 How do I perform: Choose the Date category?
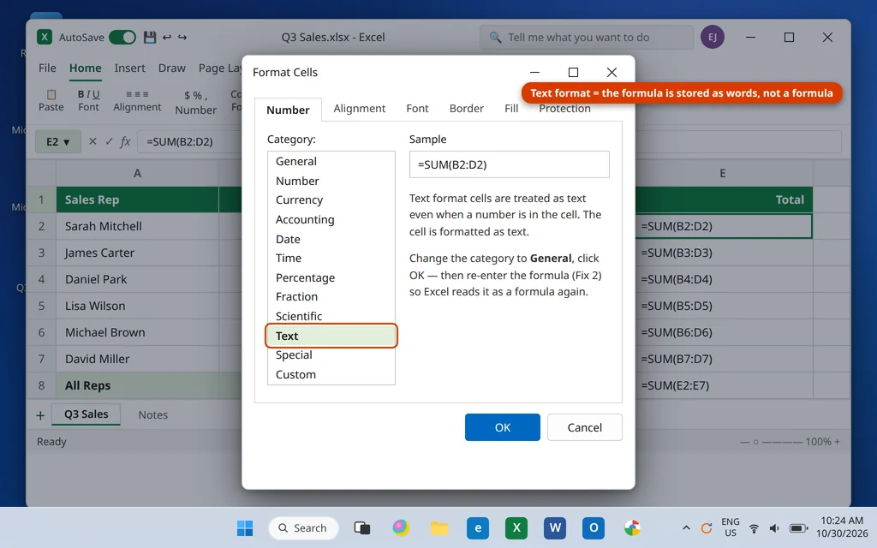331,239
